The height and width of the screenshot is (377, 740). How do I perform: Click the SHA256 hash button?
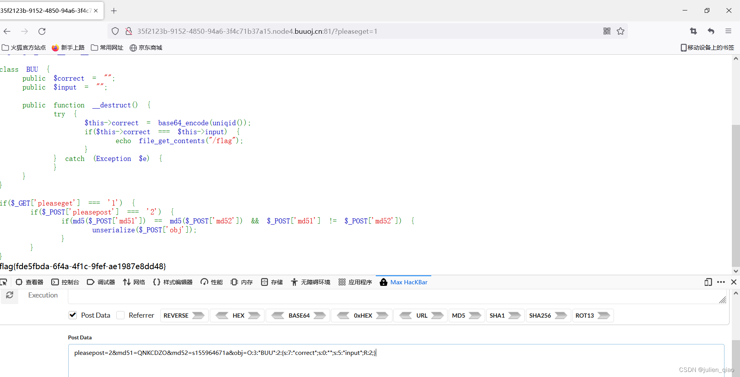548,315
